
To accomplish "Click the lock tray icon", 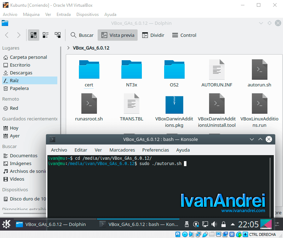I will click(x=224, y=224).
